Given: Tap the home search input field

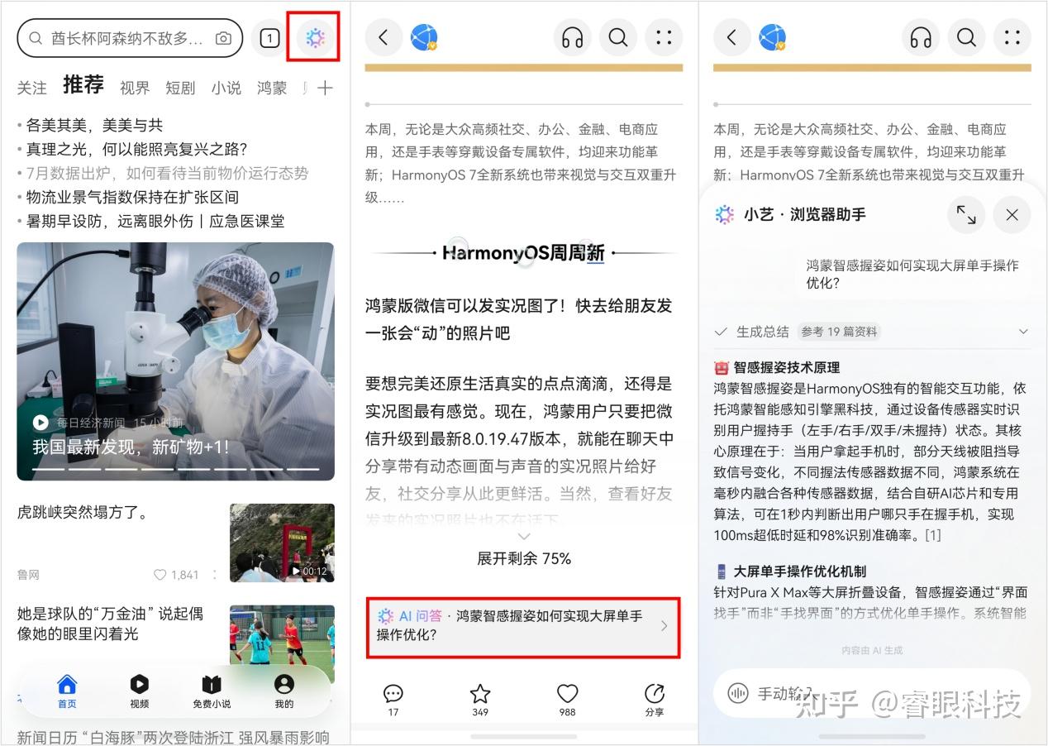Looking at the screenshot, I should [x=130, y=38].
